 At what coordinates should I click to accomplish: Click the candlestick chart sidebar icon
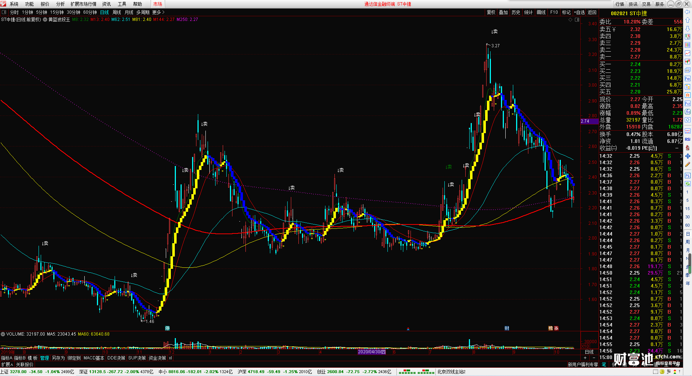(x=688, y=62)
